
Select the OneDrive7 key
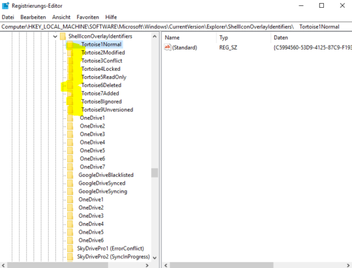93,167
